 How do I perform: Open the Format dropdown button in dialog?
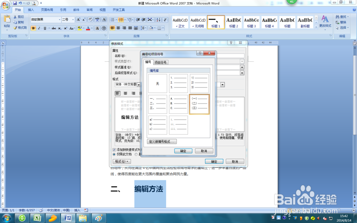click(122, 161)
